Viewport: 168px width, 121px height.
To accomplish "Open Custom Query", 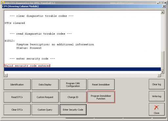I will [x=45, y=110].
